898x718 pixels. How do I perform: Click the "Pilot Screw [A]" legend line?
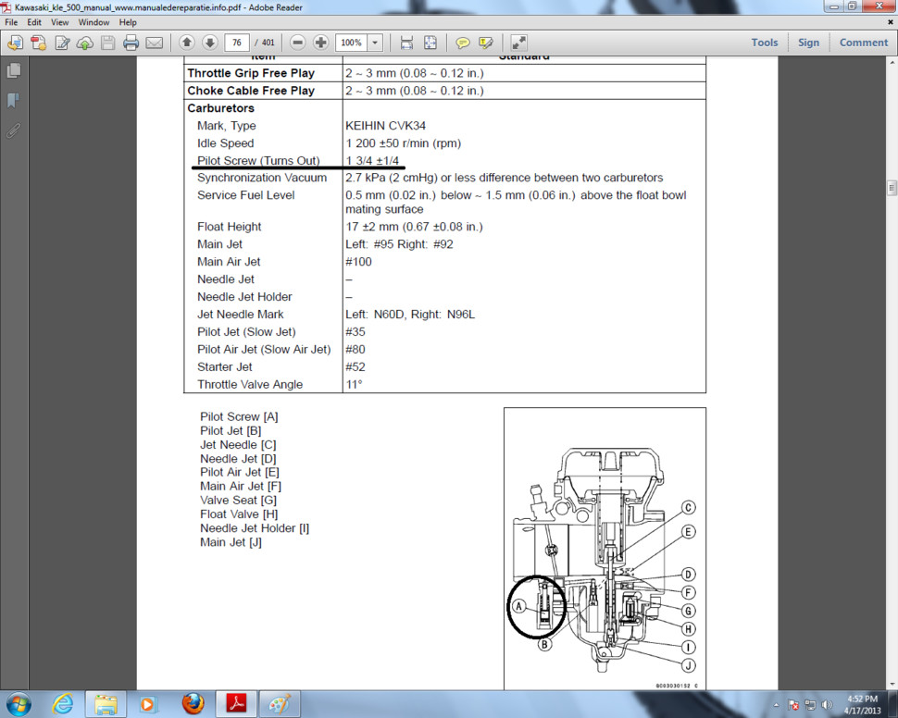(239, 417)
